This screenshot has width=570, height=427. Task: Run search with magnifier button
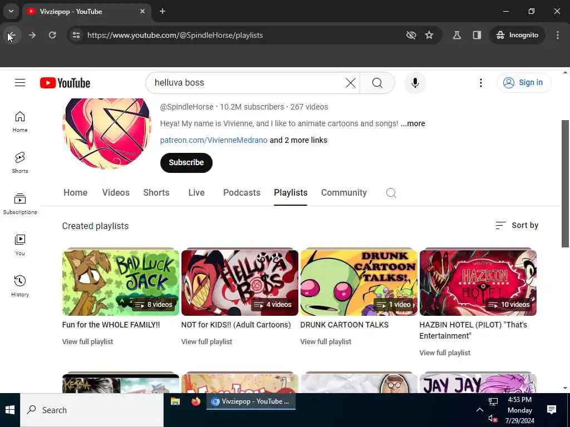point(377,83)
